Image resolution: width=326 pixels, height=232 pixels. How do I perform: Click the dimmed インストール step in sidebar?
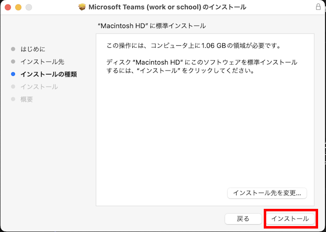coord(39,87)
